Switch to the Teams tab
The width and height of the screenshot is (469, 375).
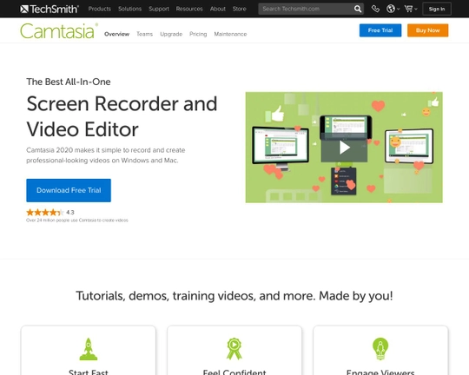click(144, 34)
